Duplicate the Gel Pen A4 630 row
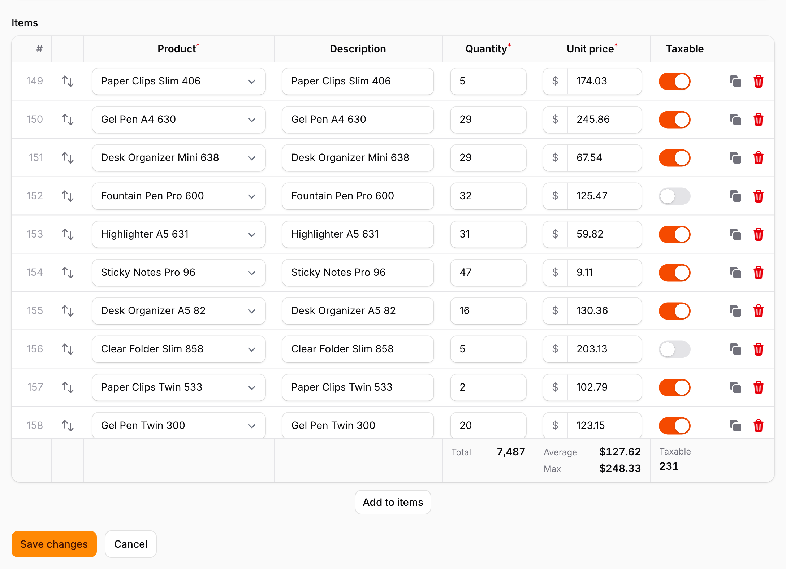The height and width of the screenshot is (569, 786). 735,120
